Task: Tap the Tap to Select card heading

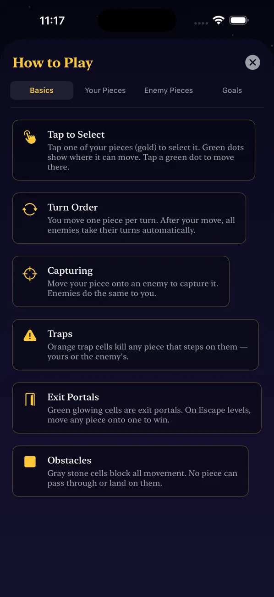Action: (76, 135)
